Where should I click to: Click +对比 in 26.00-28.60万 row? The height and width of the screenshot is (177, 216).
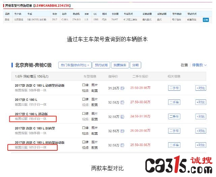(201, 131)
